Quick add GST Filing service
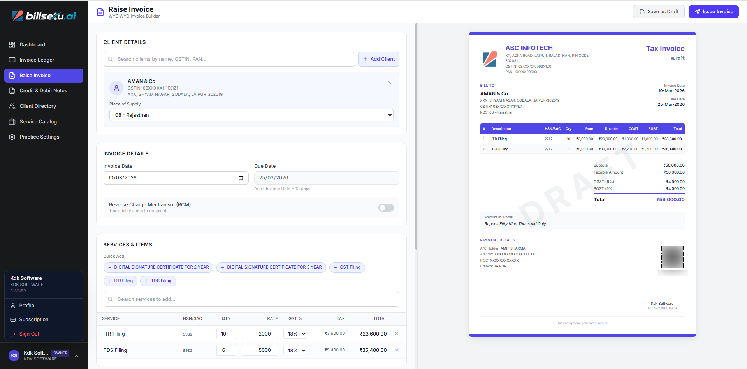The width and height of the screenshot is (747, 369). click(x=347, y=267)
